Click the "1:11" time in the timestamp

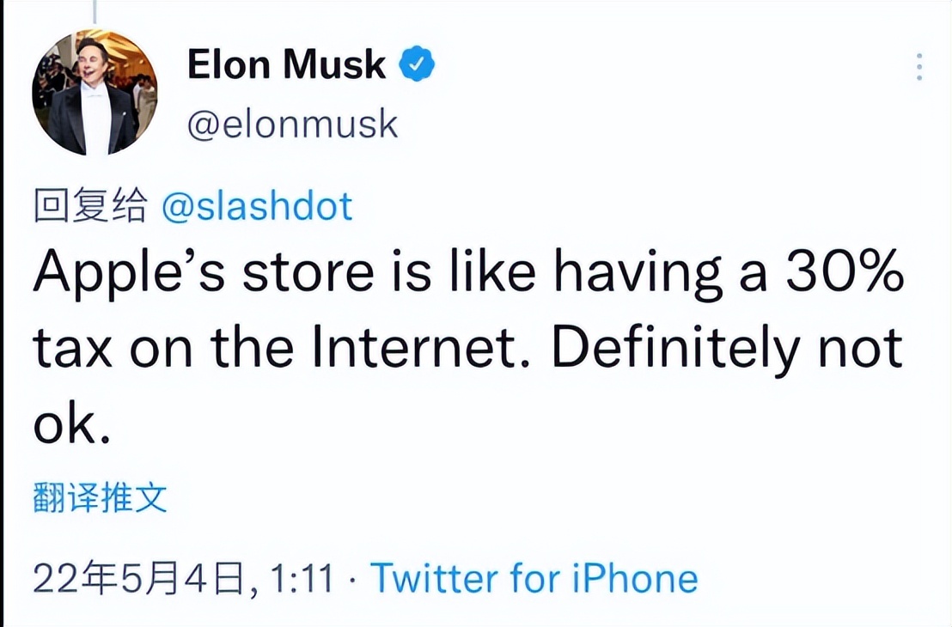tap(302, 579)
